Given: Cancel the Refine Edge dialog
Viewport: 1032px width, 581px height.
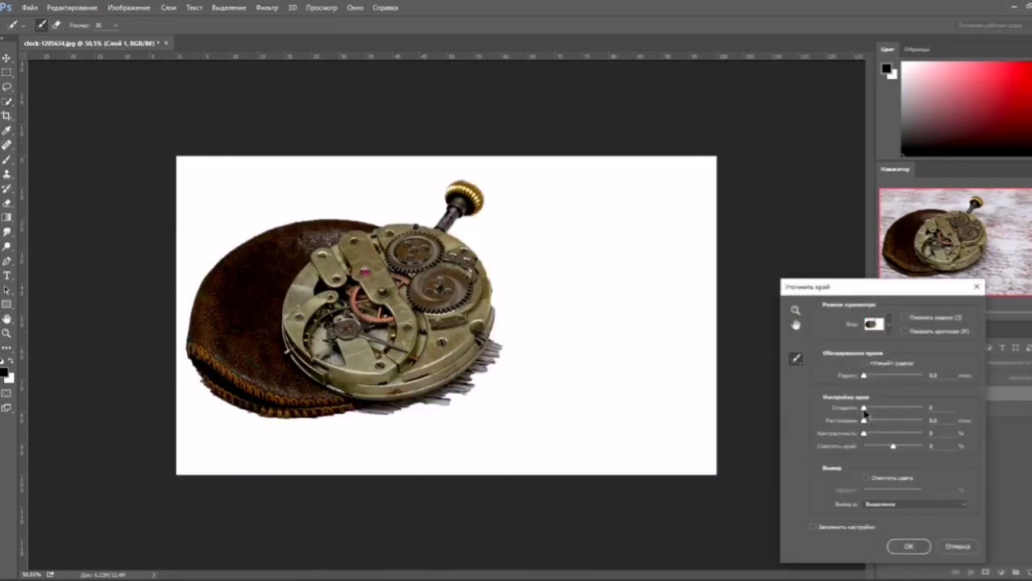Looking at the screenshot, I should pyautogui.click(x=958, y=546).
